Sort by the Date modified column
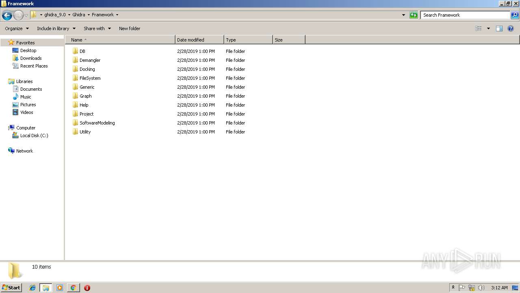Screen dimensions: 520x293 click(199, 40)
